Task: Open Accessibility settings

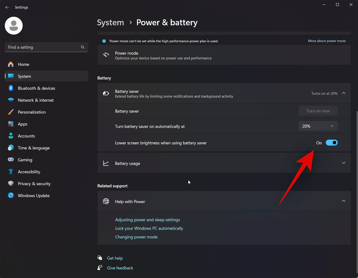Action: tap(47, 172)
